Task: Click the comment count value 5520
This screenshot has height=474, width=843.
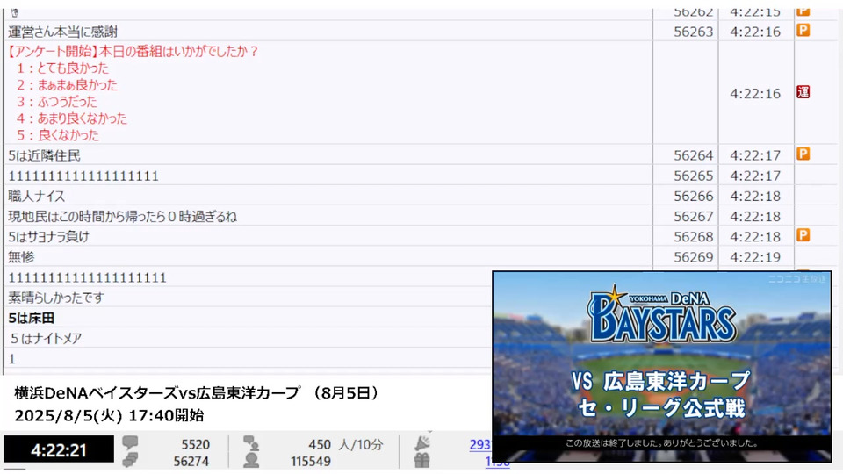Action: (195, 444)
